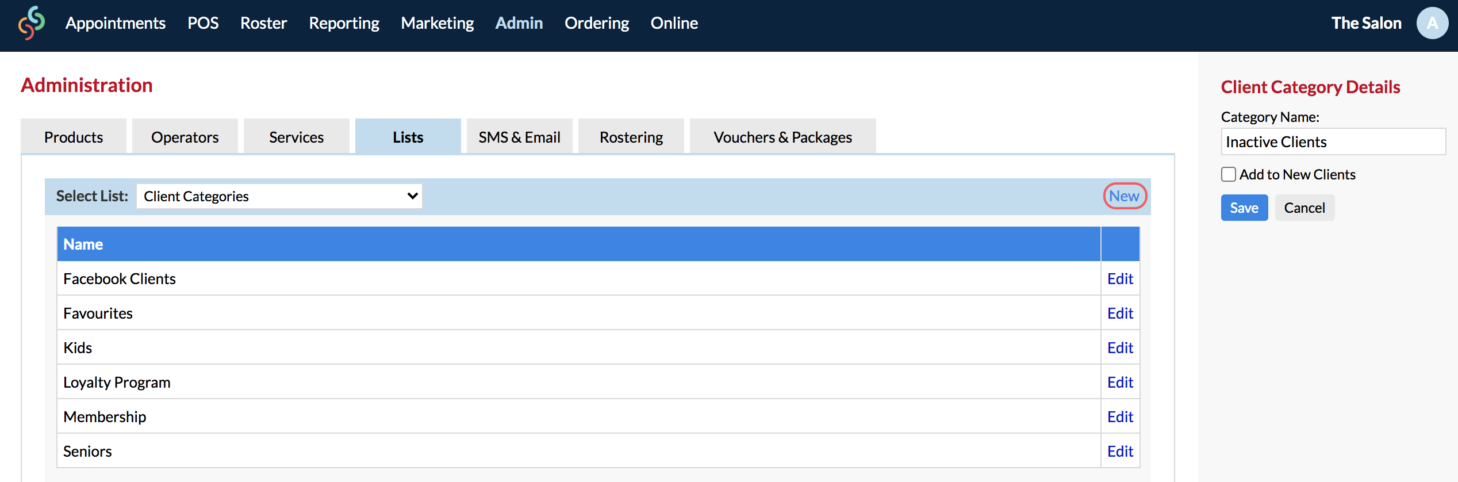The height and width of the screenshot is (482, 1458).
Task: Open the Online menu item
Action: pos(674,23)
